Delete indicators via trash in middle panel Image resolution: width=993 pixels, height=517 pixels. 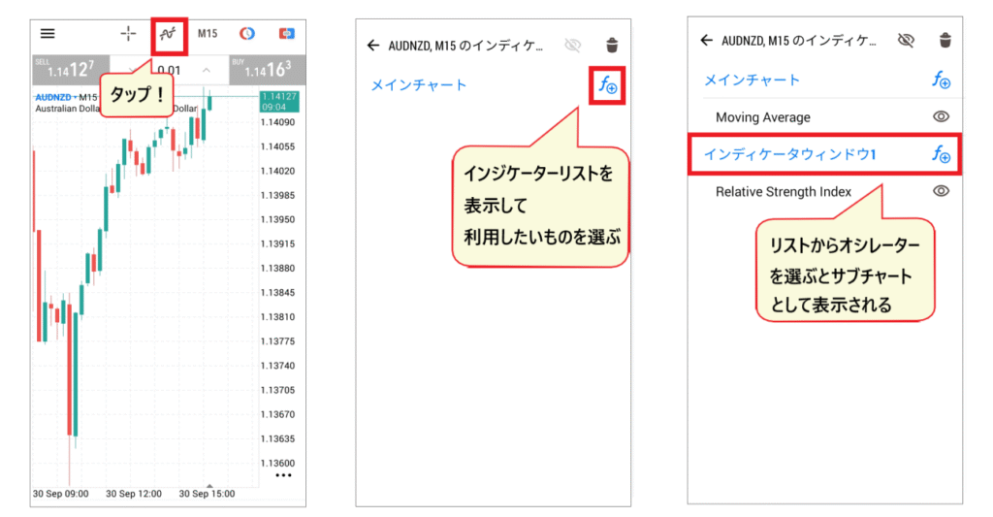point(611,45)
